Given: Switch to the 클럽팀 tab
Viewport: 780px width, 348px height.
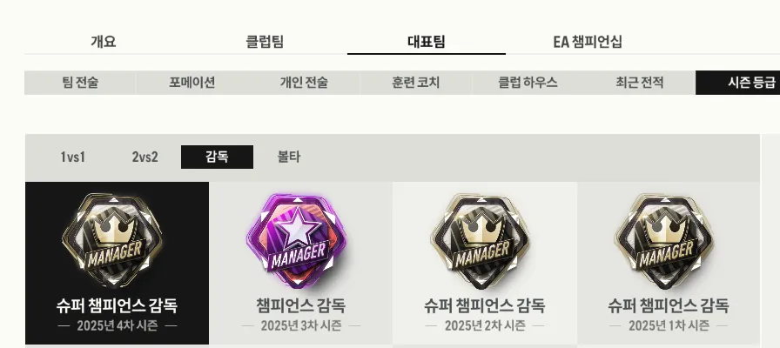Looking at the screenshot, I should (x=265, y=42).
